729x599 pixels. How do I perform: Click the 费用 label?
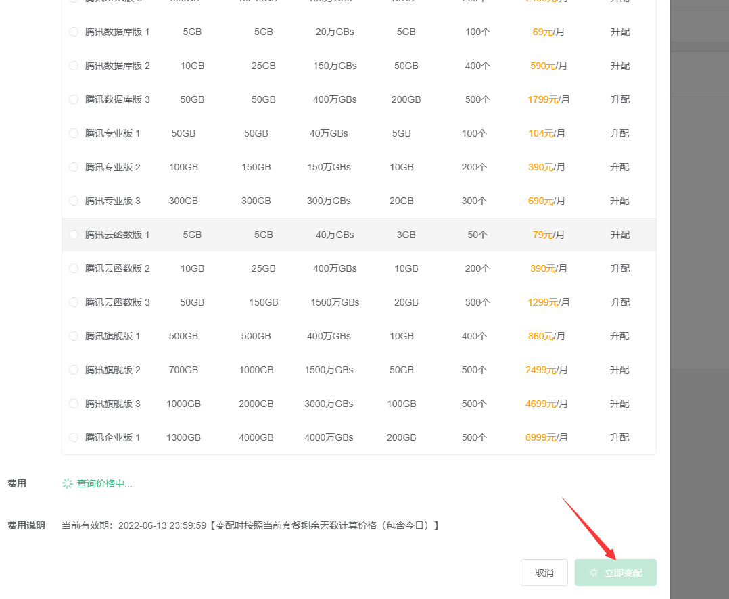coord(17,484)
